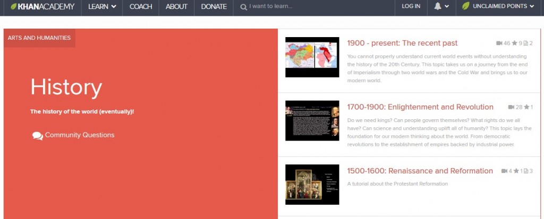Click the Enlightenment and Revolution thumbnail
Screen dimensions: 544x219
click(x=312, y=120)
